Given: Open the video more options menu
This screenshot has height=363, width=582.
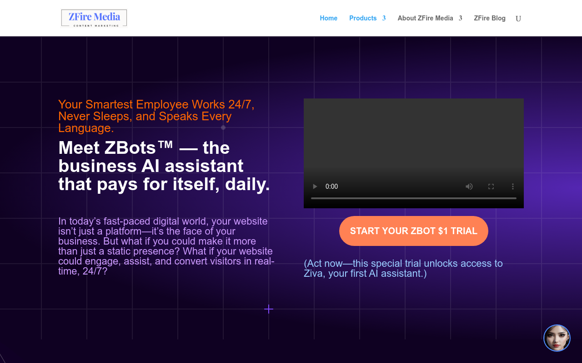Looking at the screenshot, I should coord(513,186).
